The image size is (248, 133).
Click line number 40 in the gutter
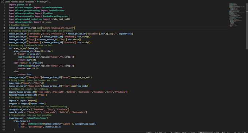click(4, 118)
